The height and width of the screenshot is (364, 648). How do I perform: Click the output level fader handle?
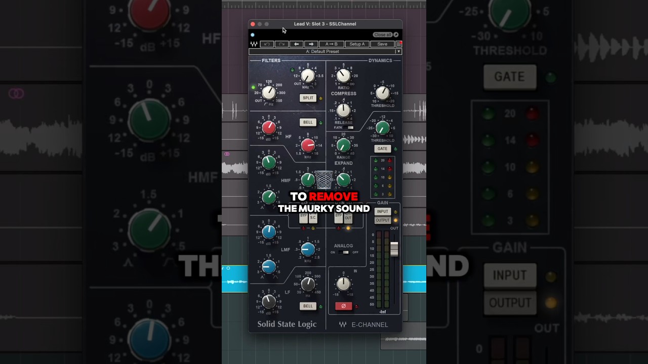394,248
